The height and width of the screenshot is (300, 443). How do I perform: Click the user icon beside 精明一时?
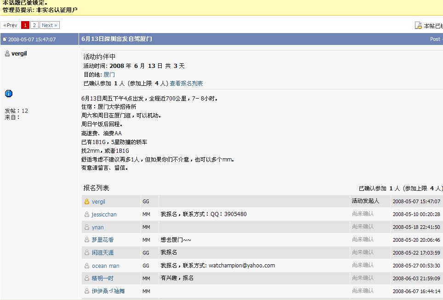coord(87,278)
